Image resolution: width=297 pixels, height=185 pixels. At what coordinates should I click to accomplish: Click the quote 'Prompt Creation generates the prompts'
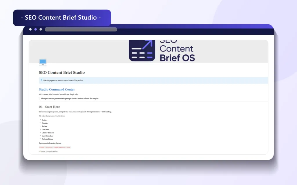point(70,99)
